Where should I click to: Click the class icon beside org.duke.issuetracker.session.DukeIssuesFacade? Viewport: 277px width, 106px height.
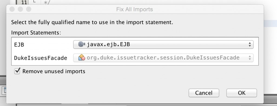point(82,57)
